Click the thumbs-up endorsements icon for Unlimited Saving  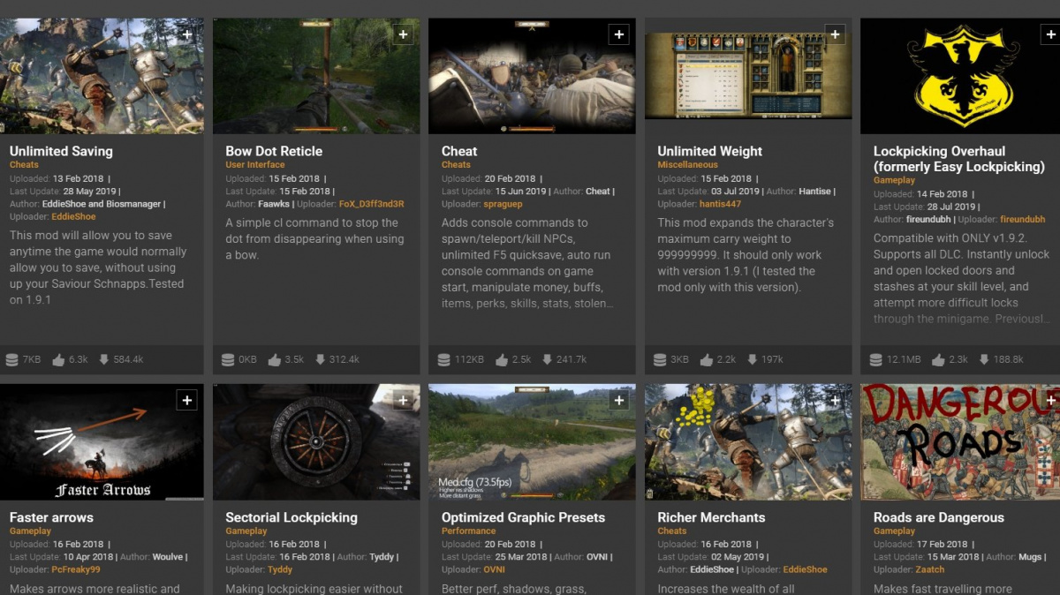[58, 359]
